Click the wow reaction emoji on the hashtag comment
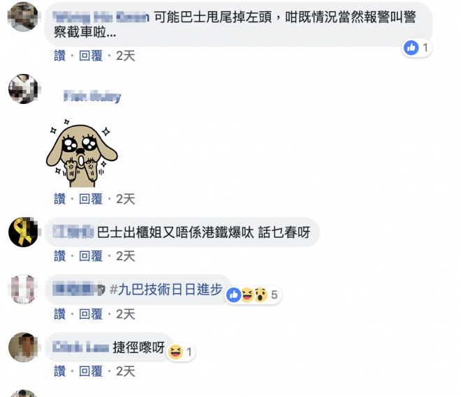This screenshot has width=461, height=397. (x=261, y=295)
